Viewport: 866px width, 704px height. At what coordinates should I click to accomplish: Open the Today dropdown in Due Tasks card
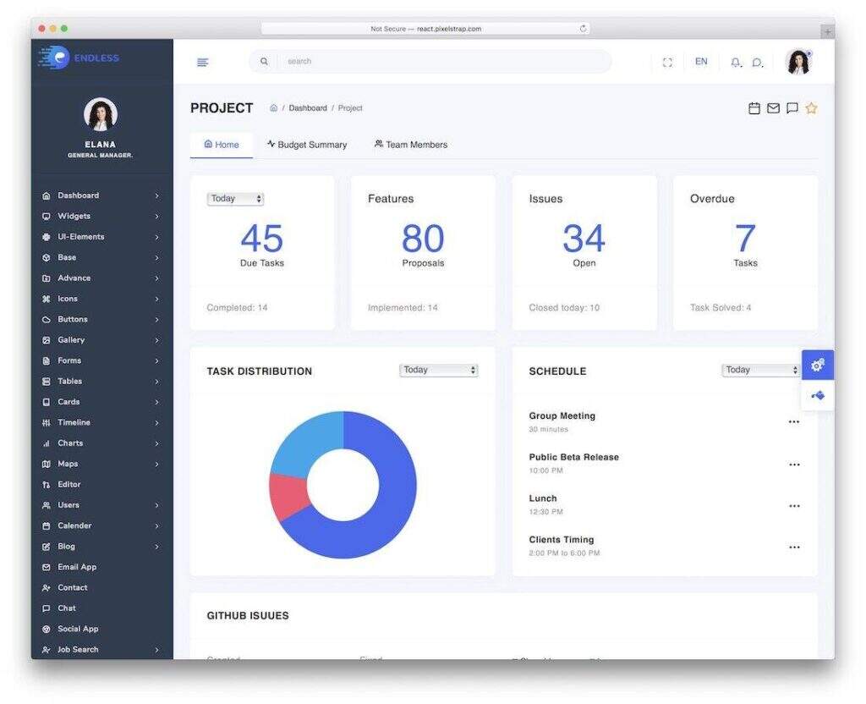[236, 199]
